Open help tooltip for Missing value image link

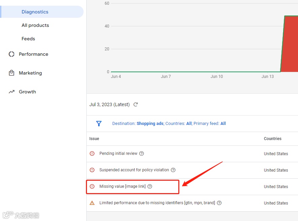(x=150, y=186)
